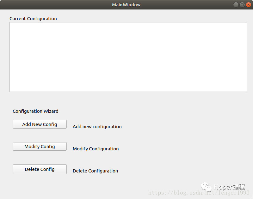Image resolution: width=253 pixels, height=199 pixels.
Task: Select the Delete Config button
Action: click(40, 169)
